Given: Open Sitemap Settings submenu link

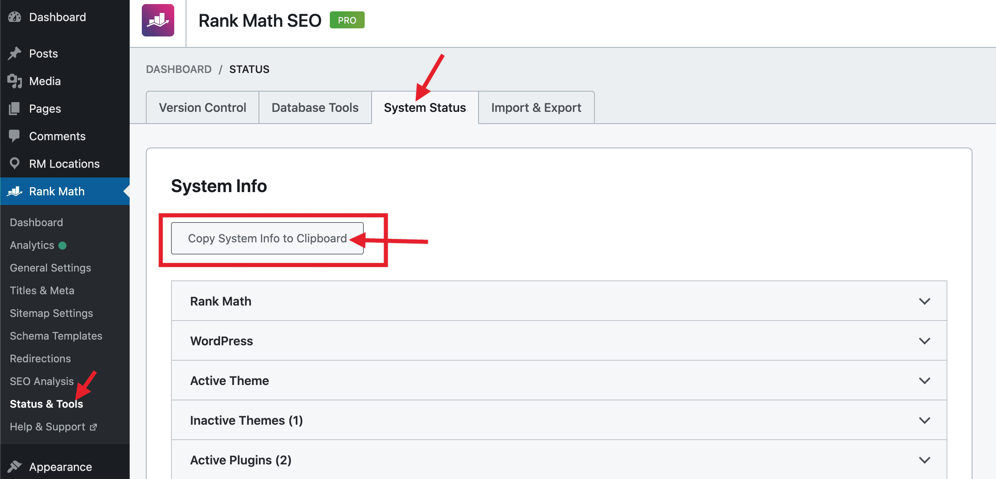Looking at the screenshot, I should click(51, 313).
